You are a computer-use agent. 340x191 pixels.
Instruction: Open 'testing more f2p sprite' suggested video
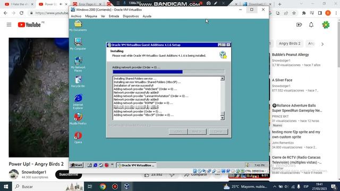point(296,134)
